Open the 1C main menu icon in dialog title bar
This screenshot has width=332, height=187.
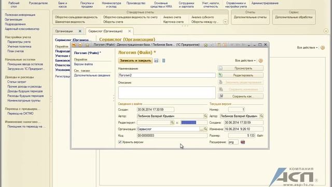click(74, 45)
